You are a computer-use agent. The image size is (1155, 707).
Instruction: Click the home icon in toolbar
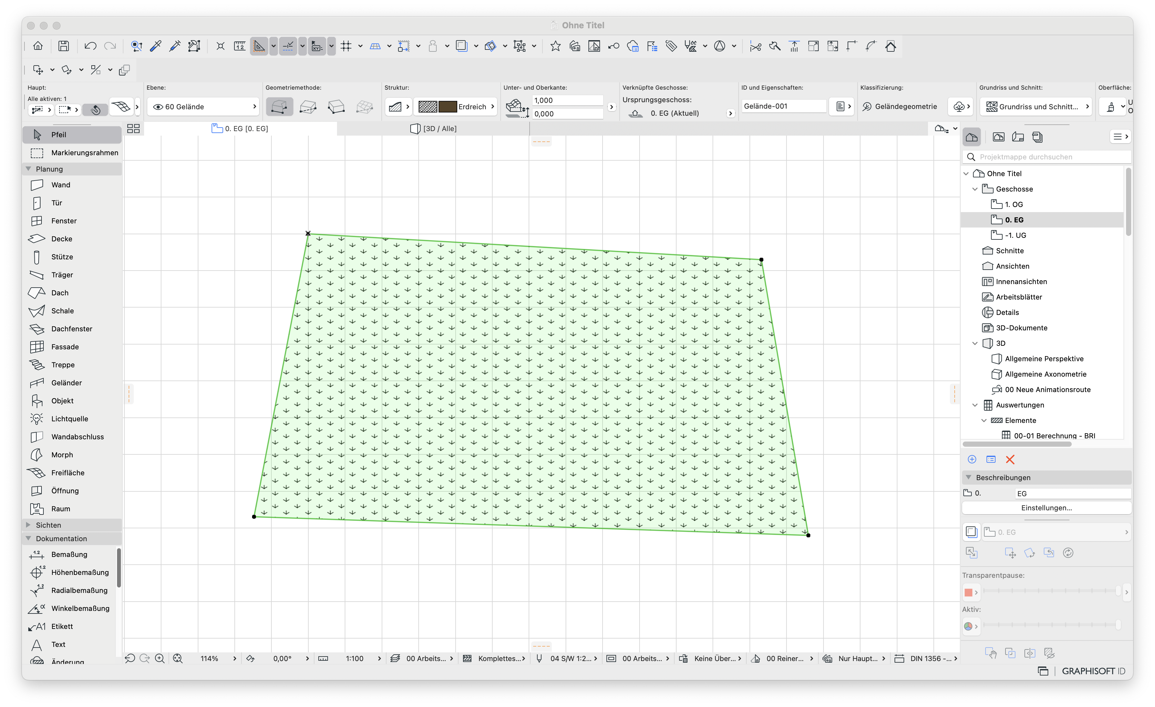pyautogui.click(x=38, y=46)
